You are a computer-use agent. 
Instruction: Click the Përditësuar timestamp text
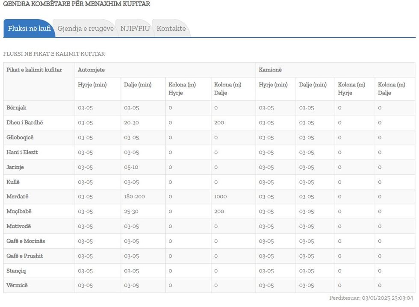(371, 298)
